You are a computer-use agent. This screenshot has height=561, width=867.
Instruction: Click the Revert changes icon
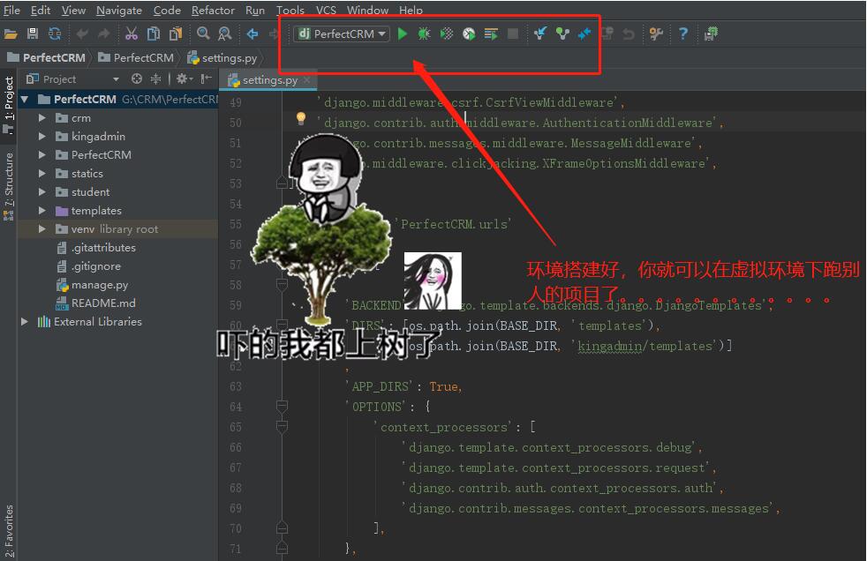tap(629, 34)
